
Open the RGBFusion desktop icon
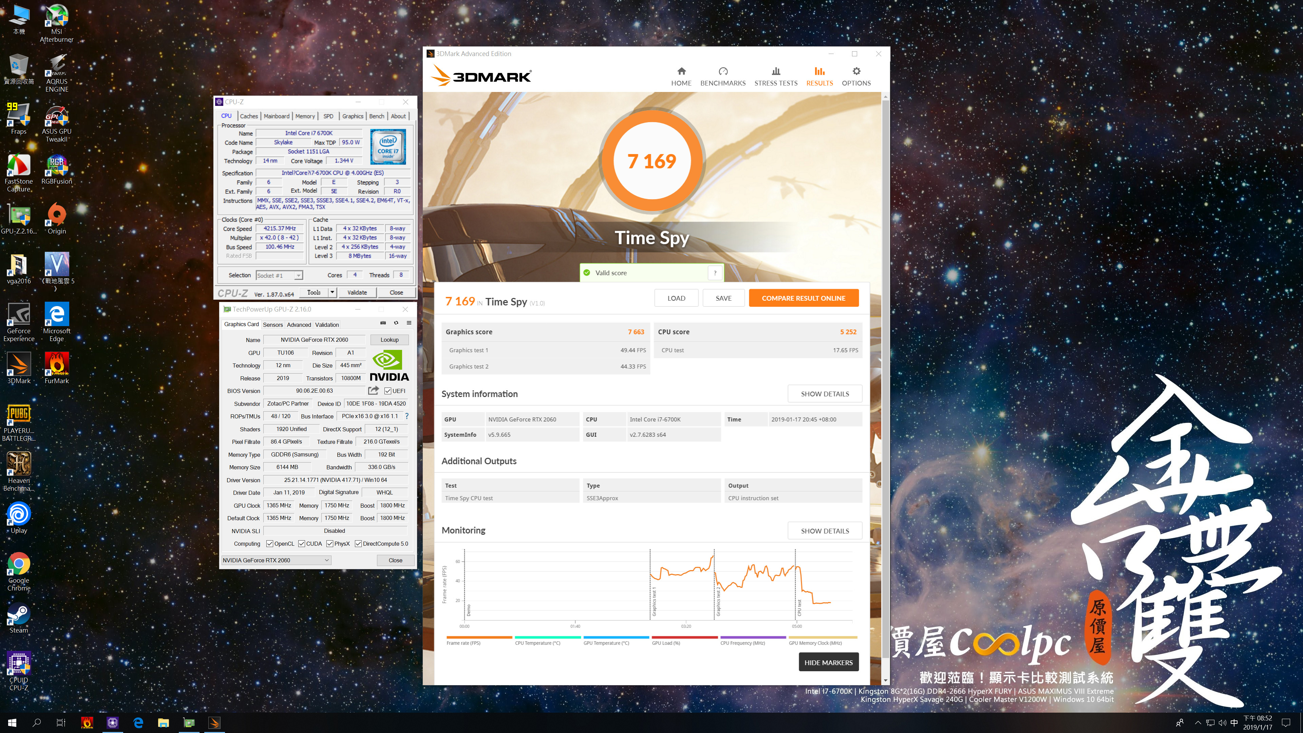coord(57,169)
